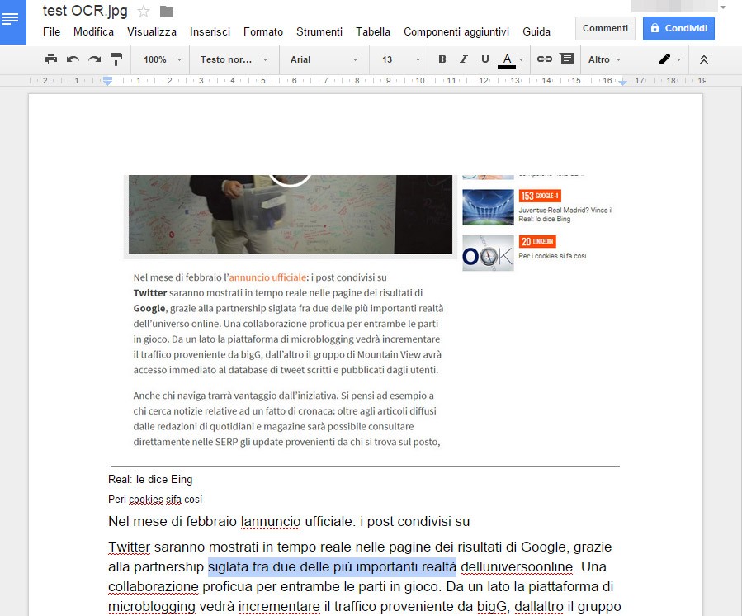This screenshot has width=742, height=616.
Task: Open the Strumenti menu
Action: tap(319, 31)
